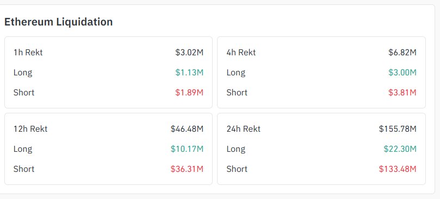Select the 24h Rekt label
This screenshot has height=199, width=440.
[x=244, y=129]
